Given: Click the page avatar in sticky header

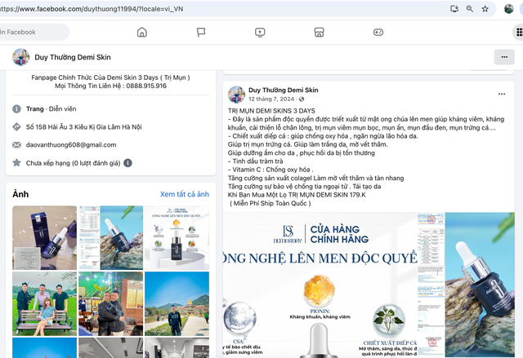Looking at the screenshot, I should click(x=20, y=57).
